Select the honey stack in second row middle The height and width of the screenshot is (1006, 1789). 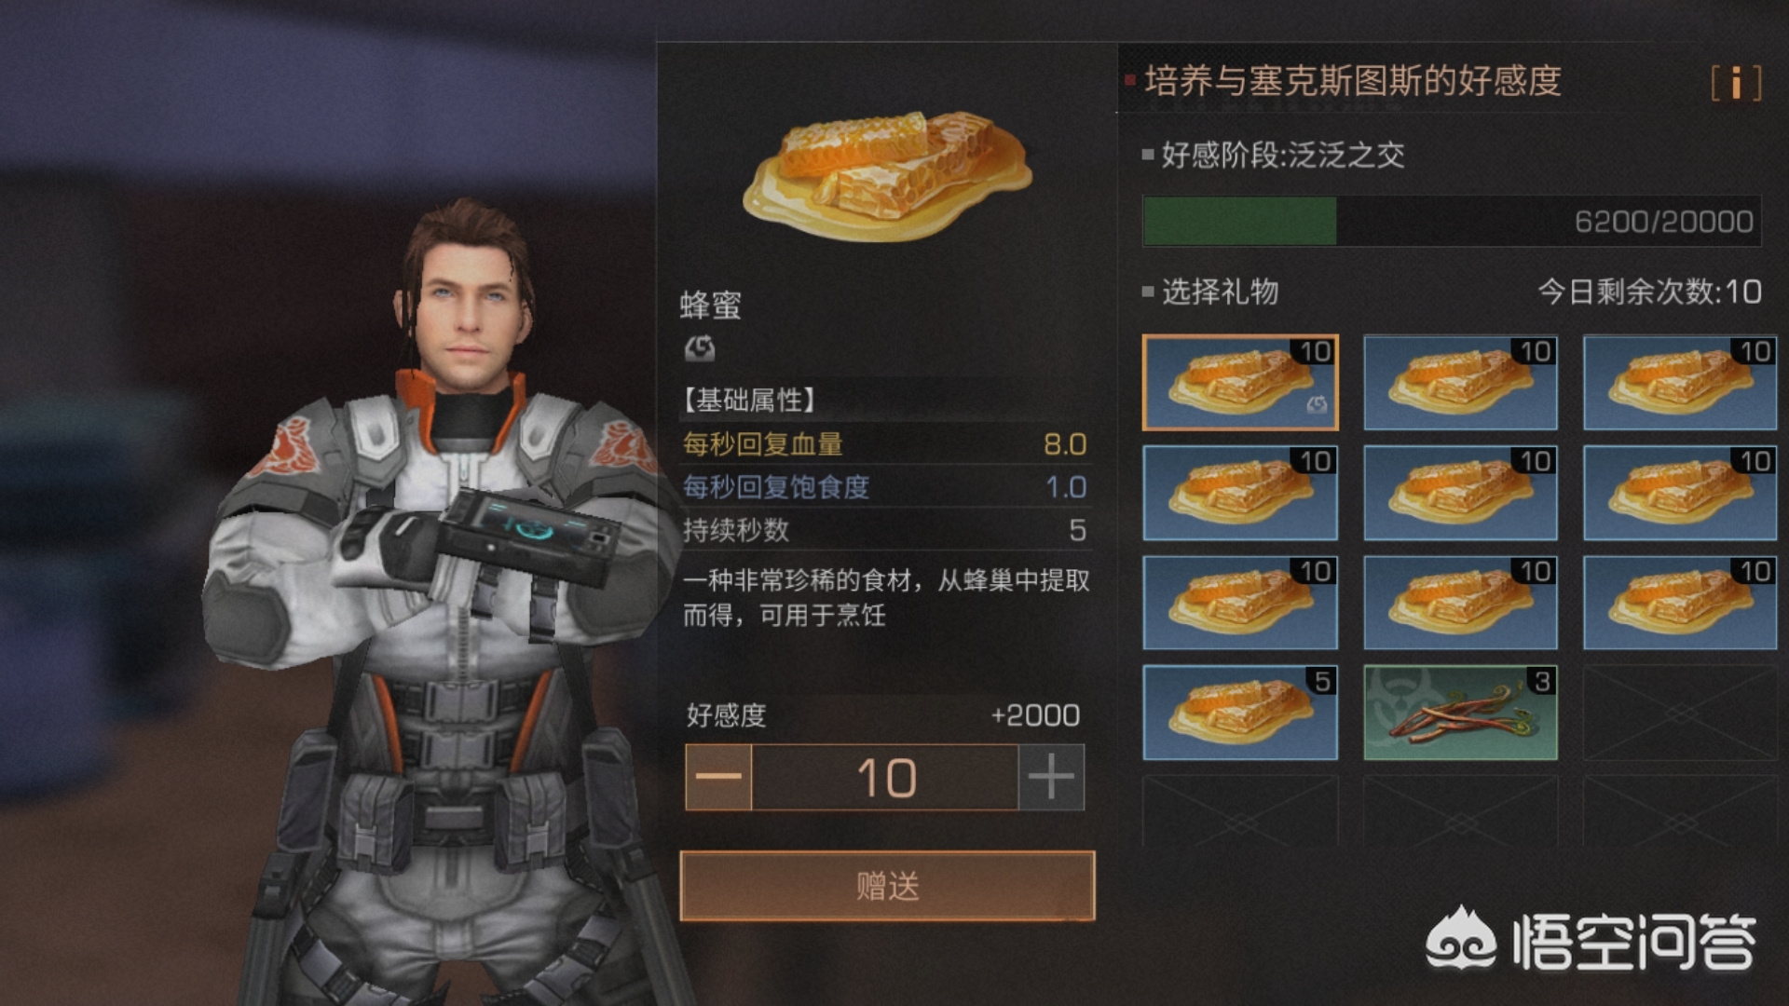(x=1460, y=493)
